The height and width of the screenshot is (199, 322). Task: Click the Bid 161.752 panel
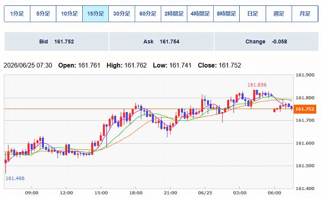pos(56,42)
